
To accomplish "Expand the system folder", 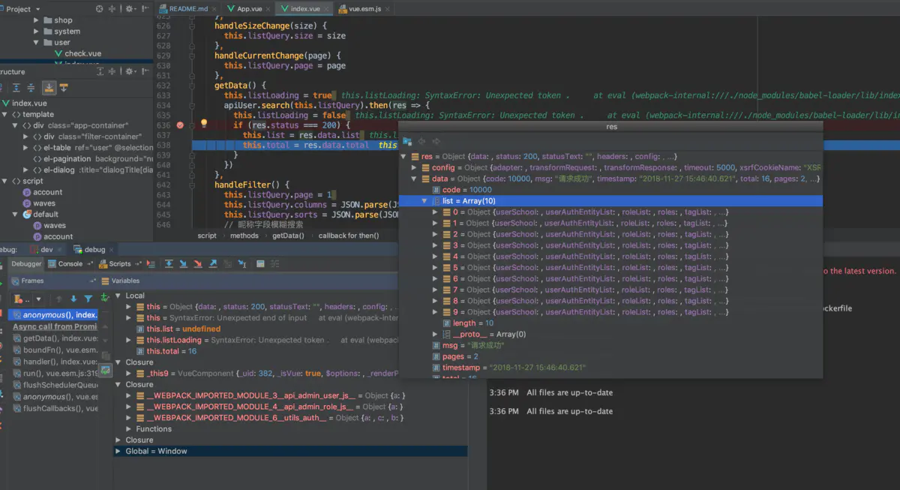I will pos(36,32).
